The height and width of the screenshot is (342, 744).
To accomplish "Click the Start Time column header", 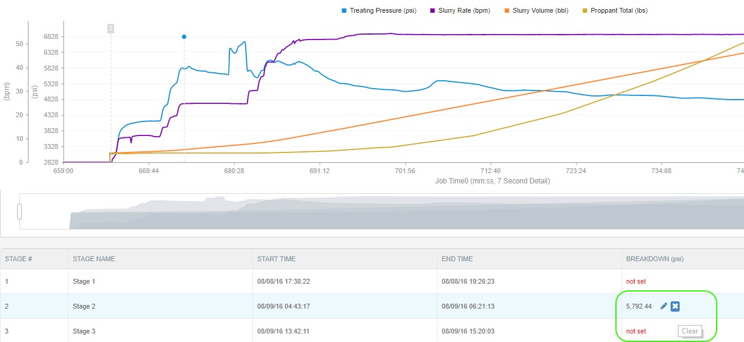I will click(276, 259).
